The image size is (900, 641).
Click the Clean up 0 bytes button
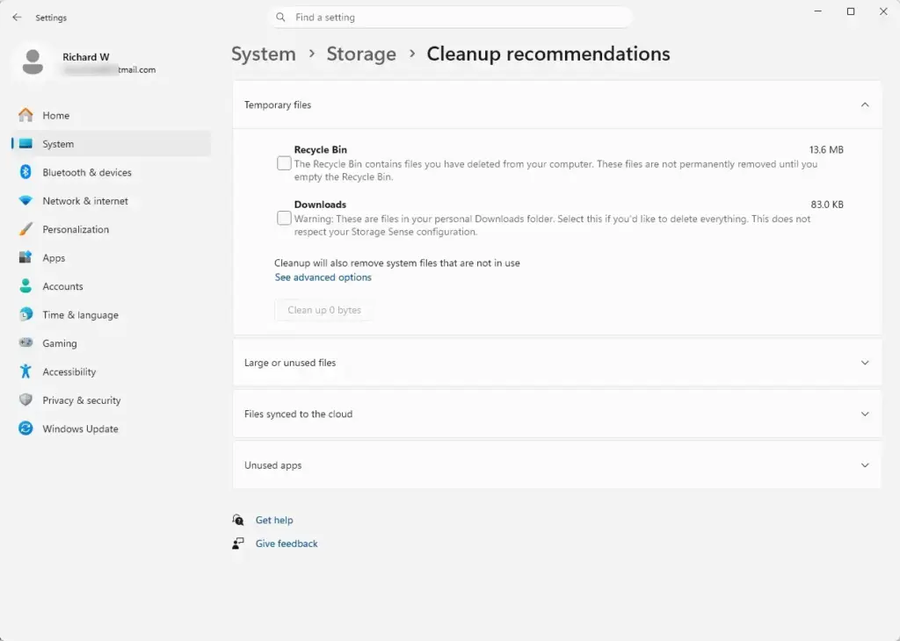324,310
